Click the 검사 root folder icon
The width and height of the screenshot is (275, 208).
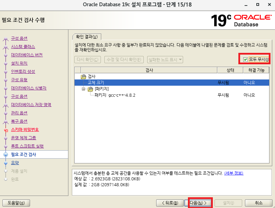(x=84, y=77)
